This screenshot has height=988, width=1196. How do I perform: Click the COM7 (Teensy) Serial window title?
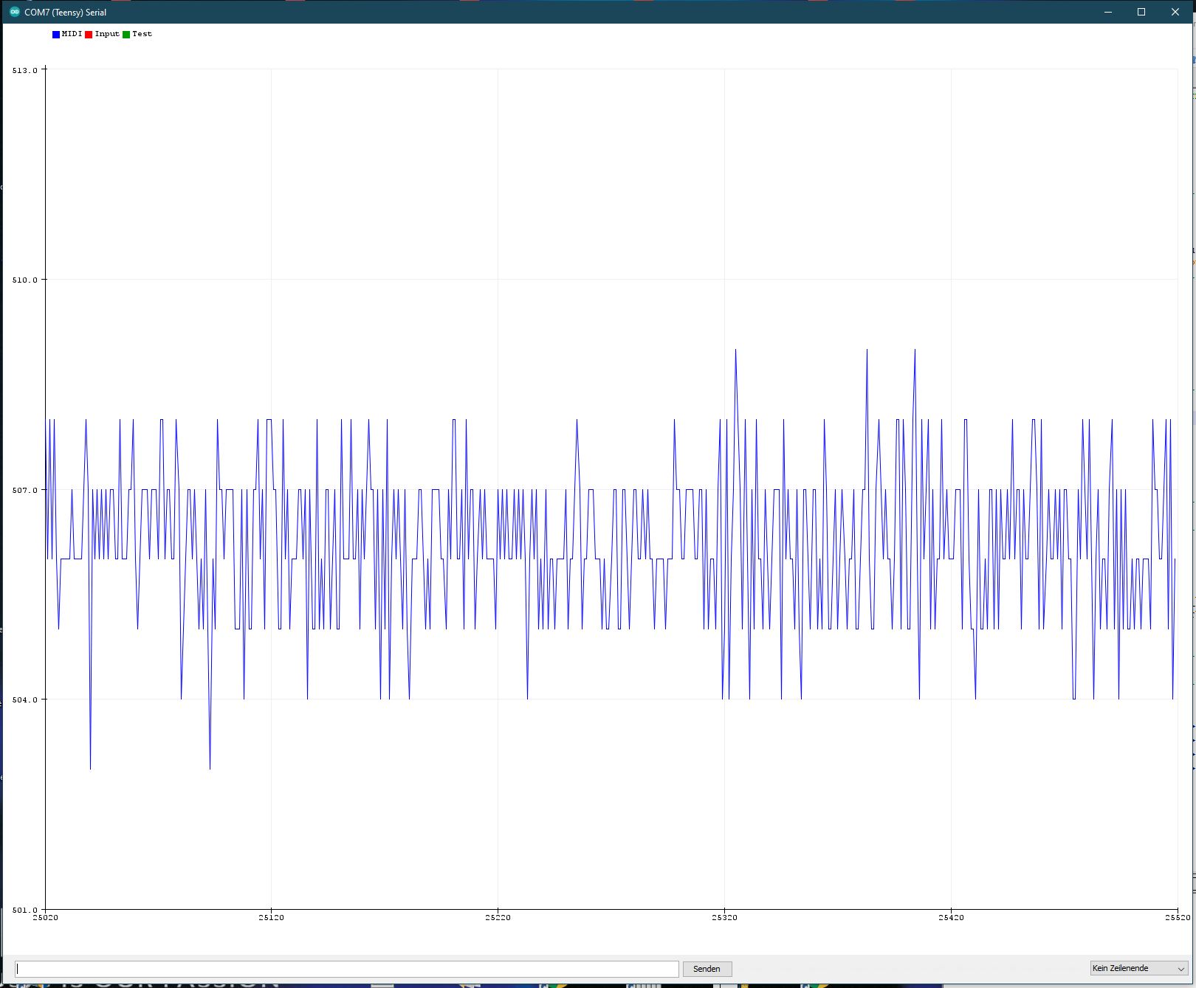[x=66, y=13]
